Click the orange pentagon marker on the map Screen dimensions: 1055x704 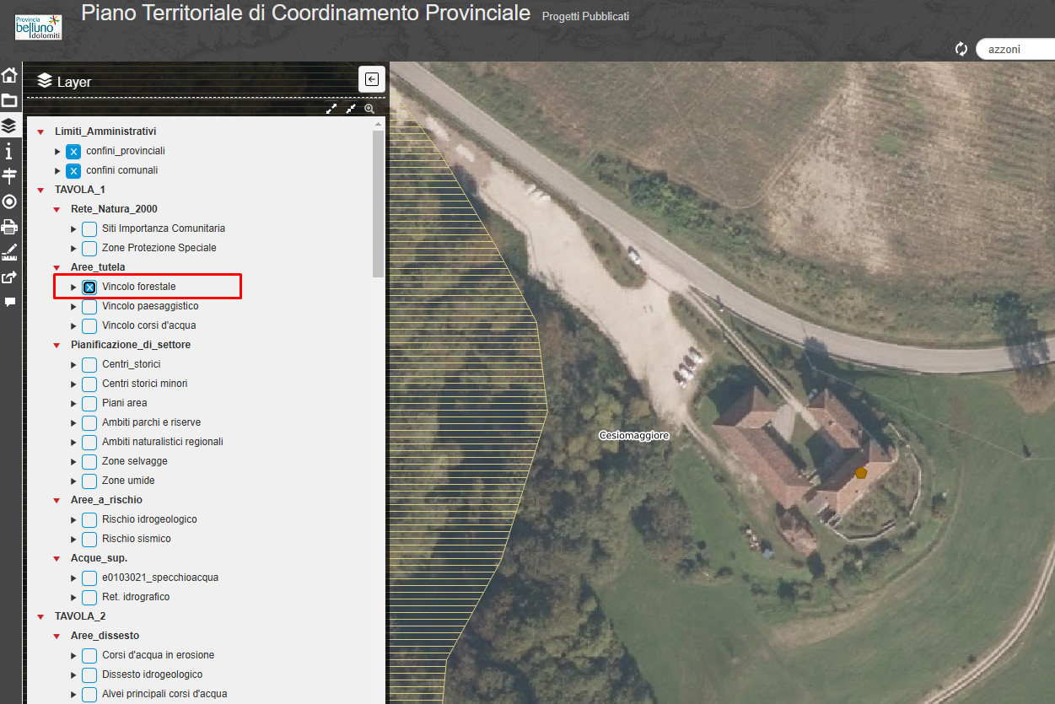[860, 473]
